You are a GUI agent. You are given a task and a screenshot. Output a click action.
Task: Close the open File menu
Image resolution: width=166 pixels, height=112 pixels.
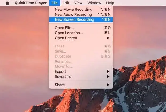pyautogui.click(x=55, y=3)
